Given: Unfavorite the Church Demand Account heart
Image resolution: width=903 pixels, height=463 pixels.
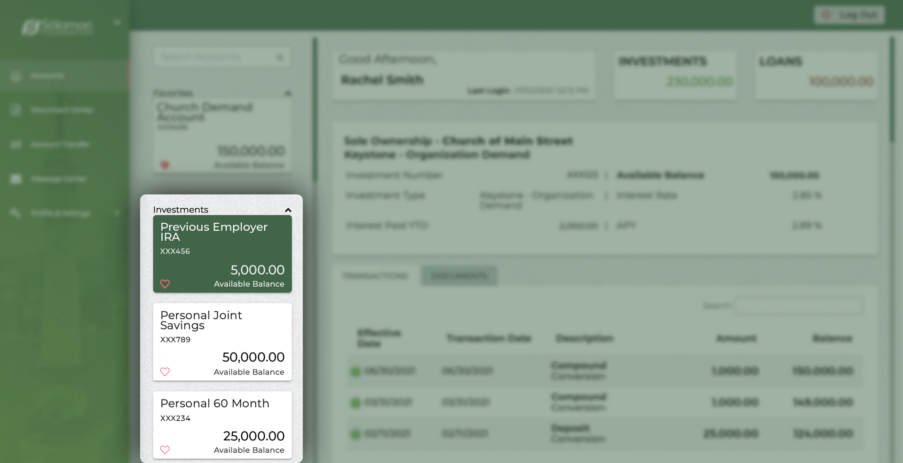Looking at the screenshot, I should click(x=165, y=165).
